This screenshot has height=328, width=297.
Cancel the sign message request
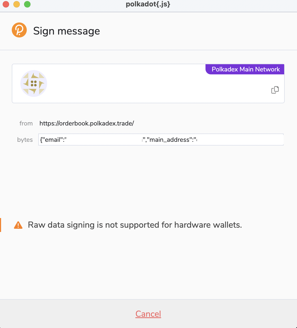[x=148, y=314]
